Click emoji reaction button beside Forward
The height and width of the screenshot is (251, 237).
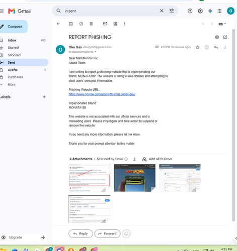126,233
